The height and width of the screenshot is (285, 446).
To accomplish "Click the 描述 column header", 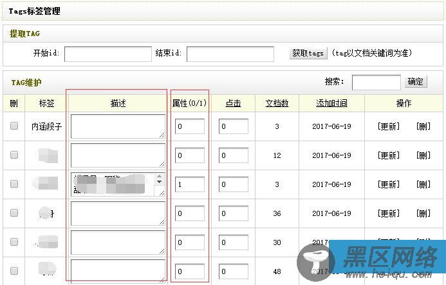I will tap(118, 103).
